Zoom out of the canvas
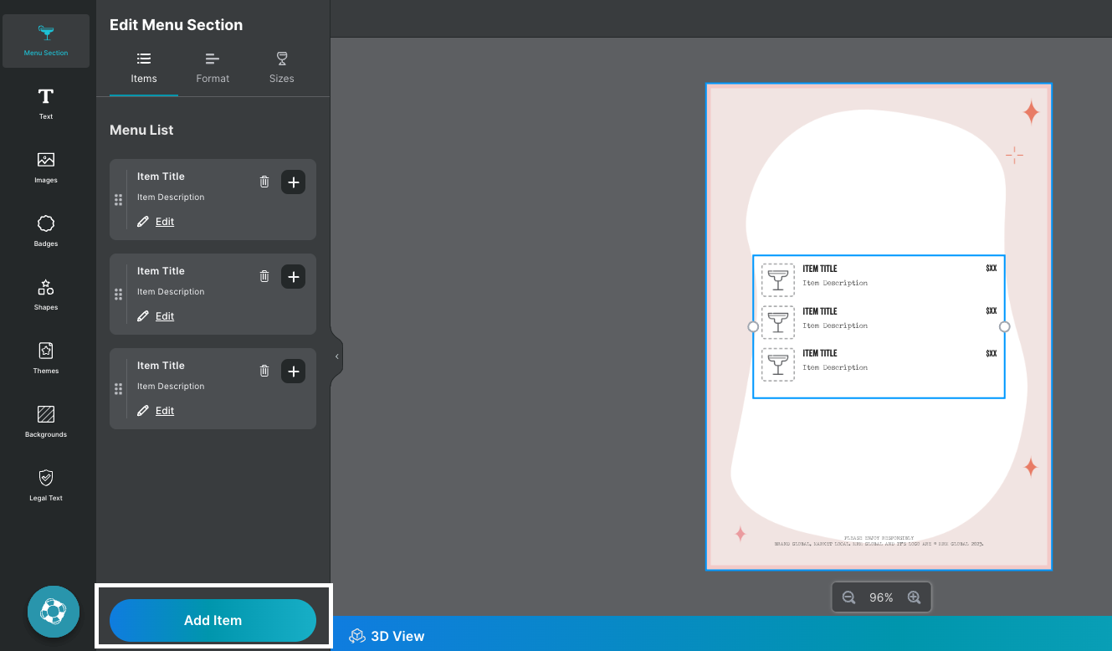The image size is (1112, 651). [848, 597]
